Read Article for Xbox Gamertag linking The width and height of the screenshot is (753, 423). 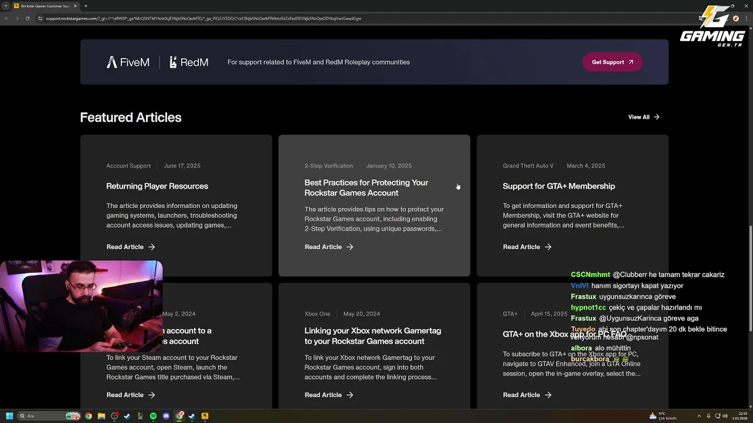point(329,395)
